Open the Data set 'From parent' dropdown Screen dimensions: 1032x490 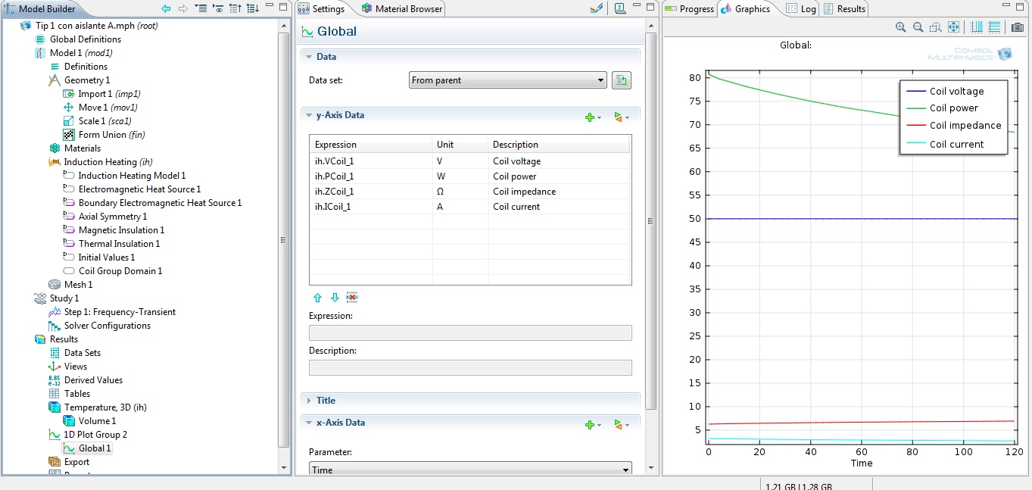[507, 80]
